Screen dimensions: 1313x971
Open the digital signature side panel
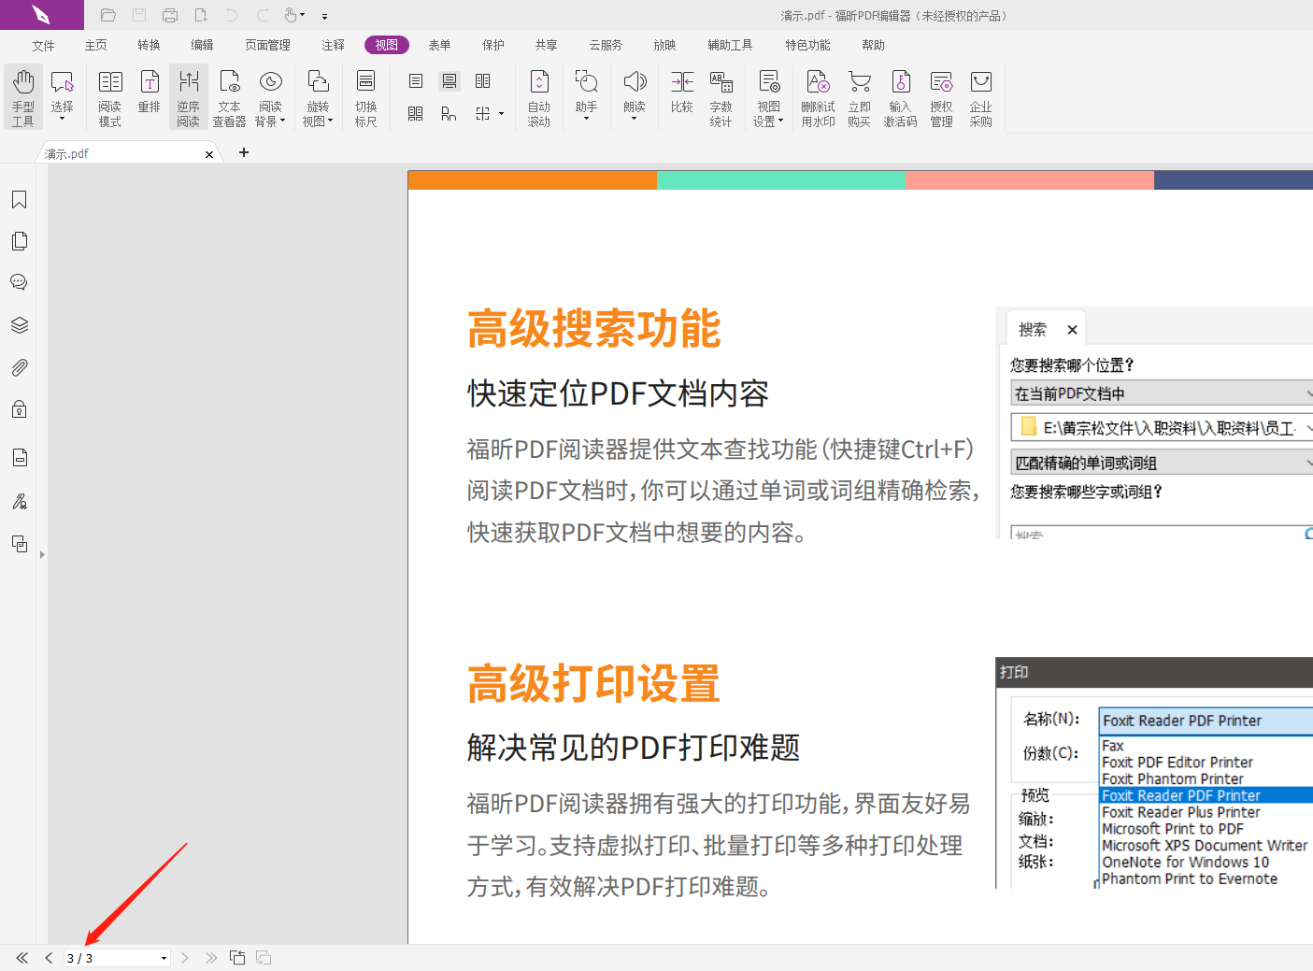[x=19, y=502]
